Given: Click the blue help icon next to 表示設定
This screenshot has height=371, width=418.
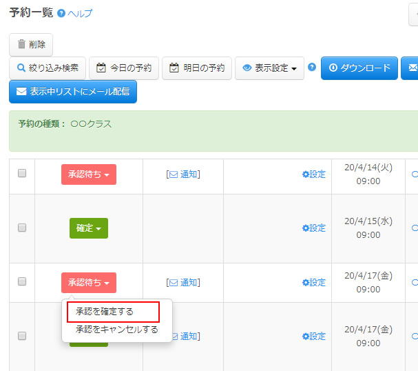Looking at the screenshot, I should [x=312, y=68].
